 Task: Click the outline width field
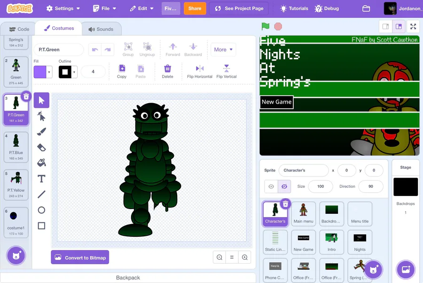tap(93, 72)
